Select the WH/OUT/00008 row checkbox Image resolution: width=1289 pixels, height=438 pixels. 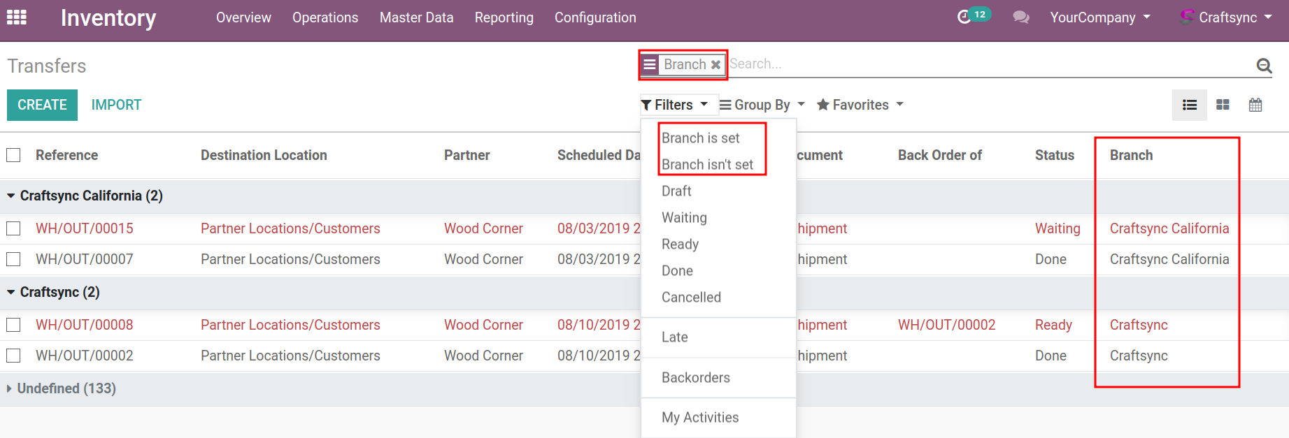tap(13, 325)
